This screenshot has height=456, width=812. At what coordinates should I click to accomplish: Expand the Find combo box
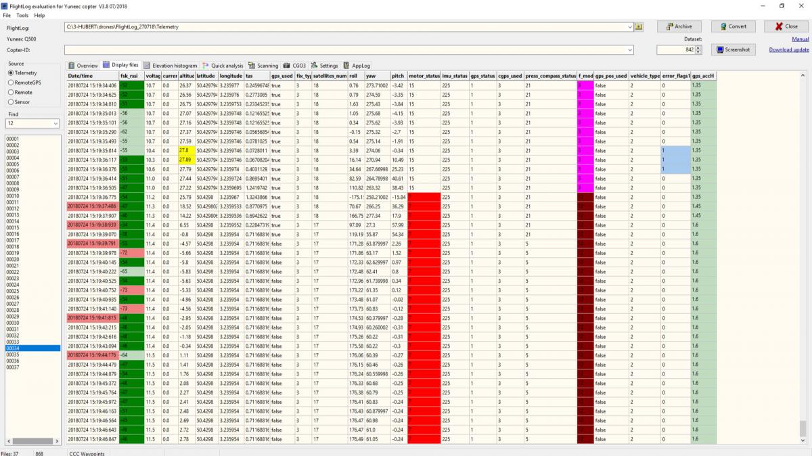click(55, 124)
